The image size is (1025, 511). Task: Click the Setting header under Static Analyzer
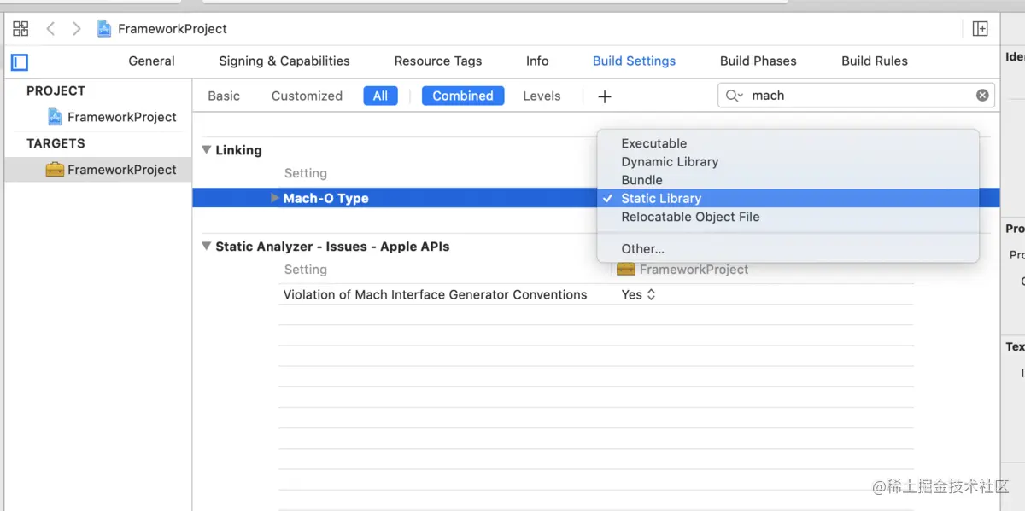(x=305, y=270)
